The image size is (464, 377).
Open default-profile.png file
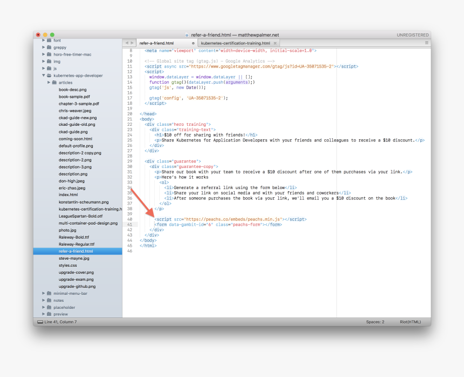click(76, 146)
